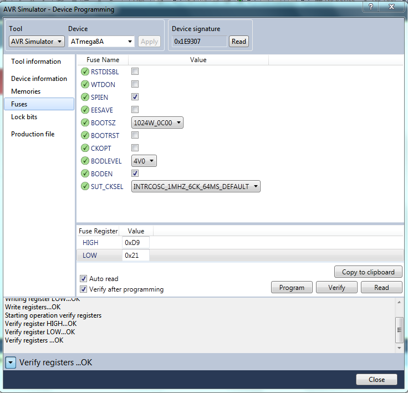The width and height of the screenshot is (408, 393).
Task: Click green status icon beside BOOTRST
Action: tap(85, 135)
